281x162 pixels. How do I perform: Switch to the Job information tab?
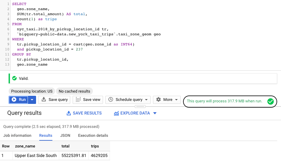17,136
